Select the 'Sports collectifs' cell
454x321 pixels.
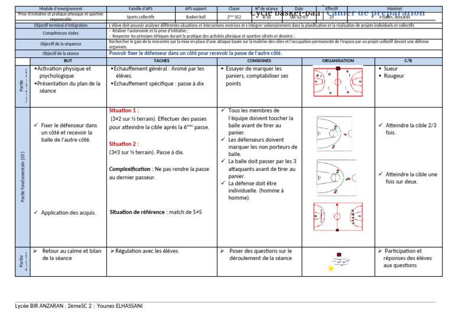tap(141, 17)
